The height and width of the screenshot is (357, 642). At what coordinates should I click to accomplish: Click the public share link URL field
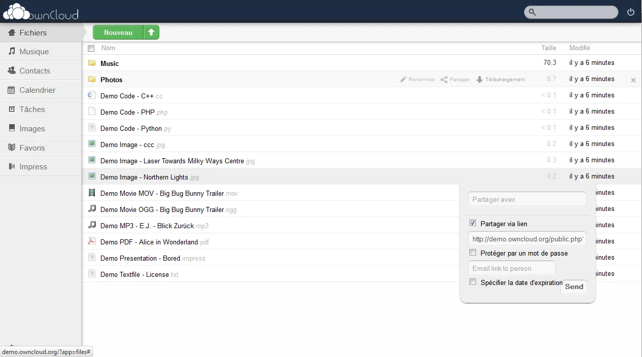tap(527, 239)
